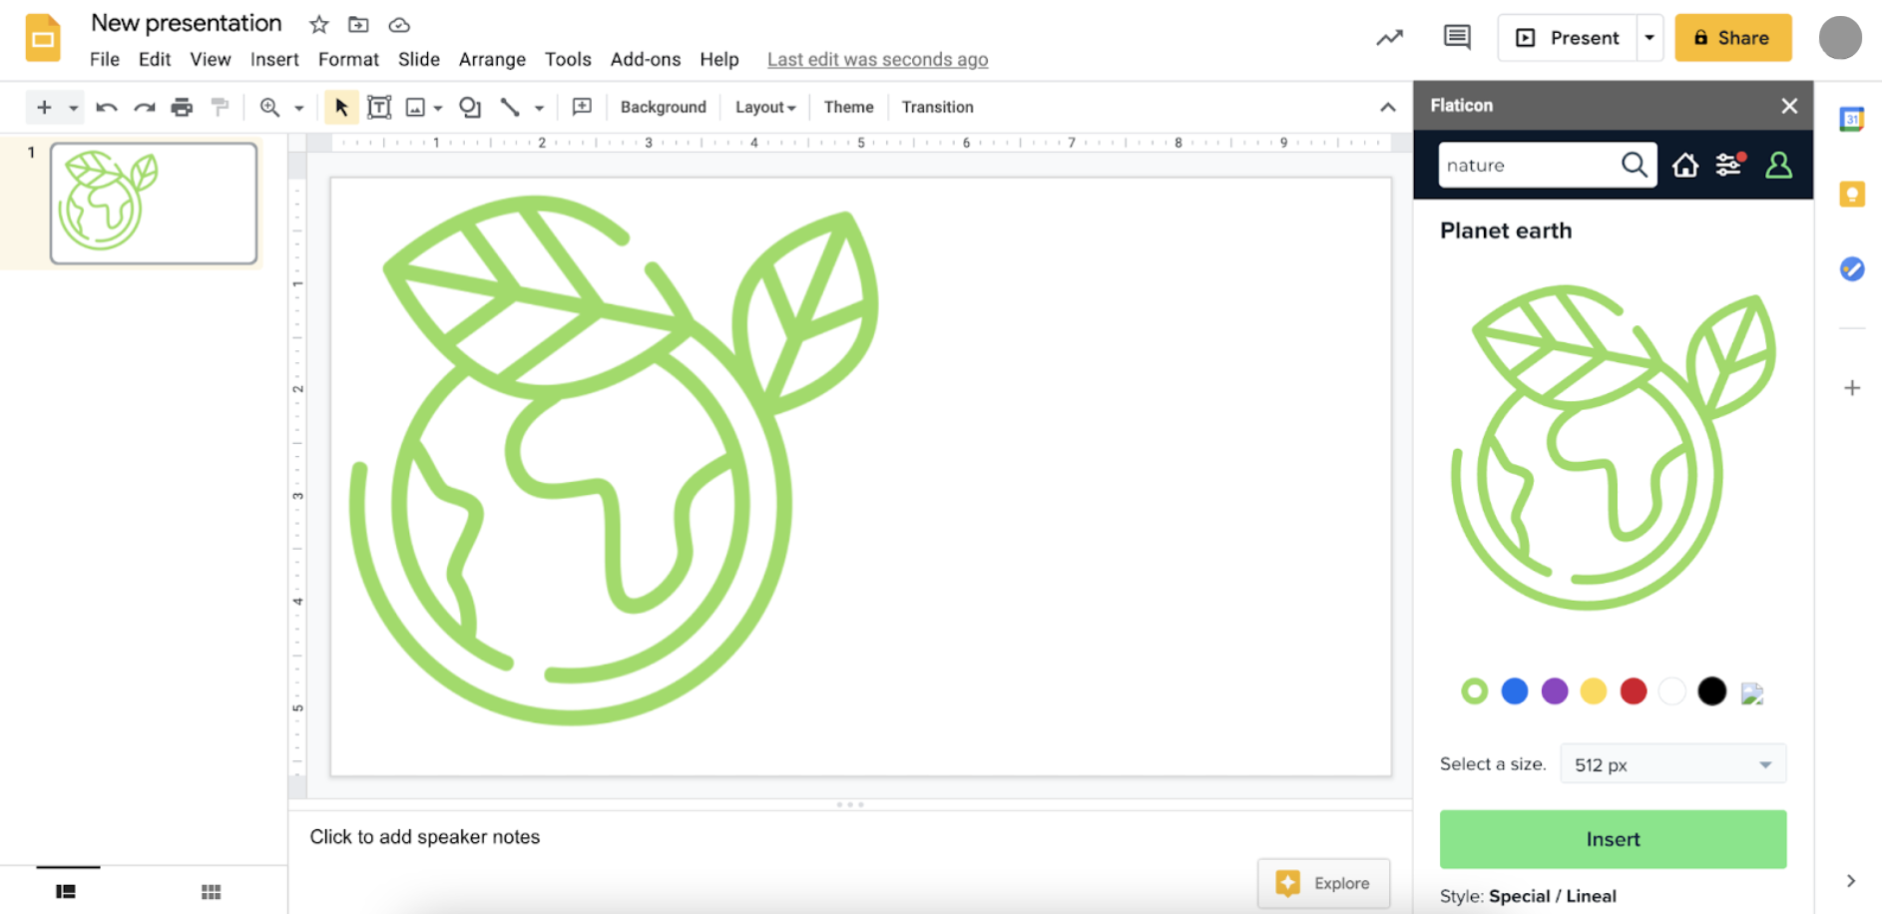Print the presentation
The image size is (1882, 914).
point(182,107)
